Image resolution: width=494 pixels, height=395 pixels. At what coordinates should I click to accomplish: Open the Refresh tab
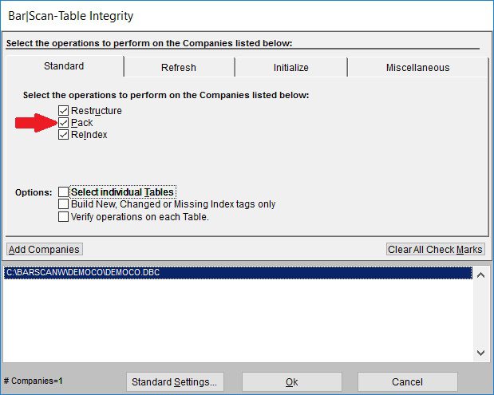(179, 67)
